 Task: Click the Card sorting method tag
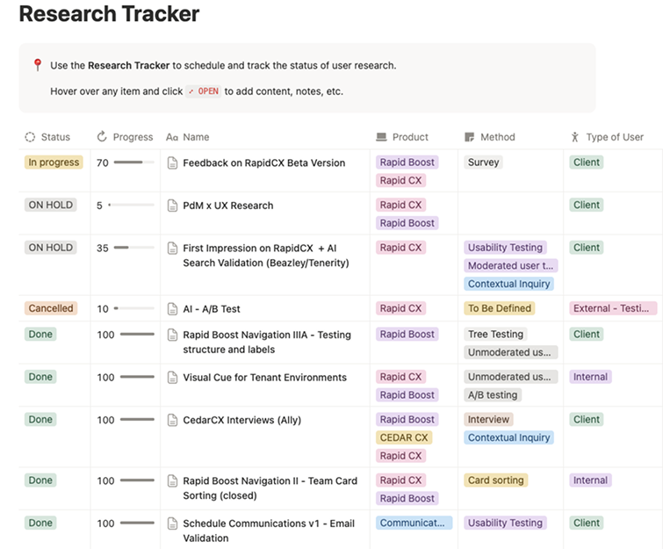(495, 480)
